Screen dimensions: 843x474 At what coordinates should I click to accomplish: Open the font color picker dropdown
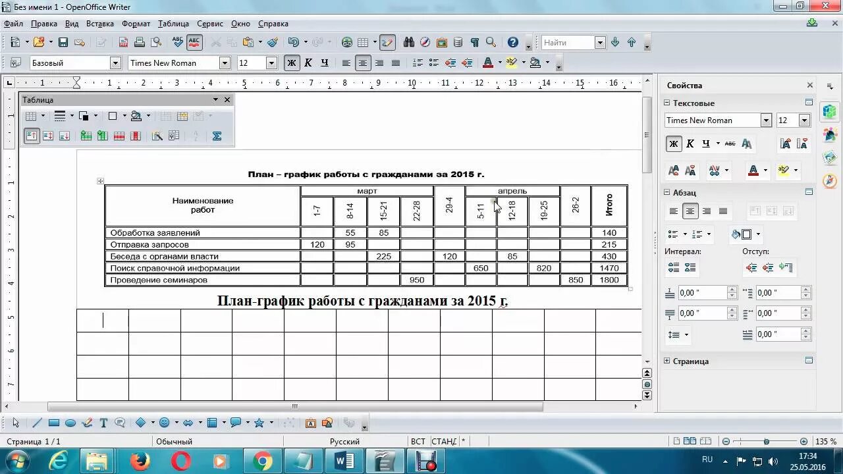pyautogui.click(x=499, y=63)
